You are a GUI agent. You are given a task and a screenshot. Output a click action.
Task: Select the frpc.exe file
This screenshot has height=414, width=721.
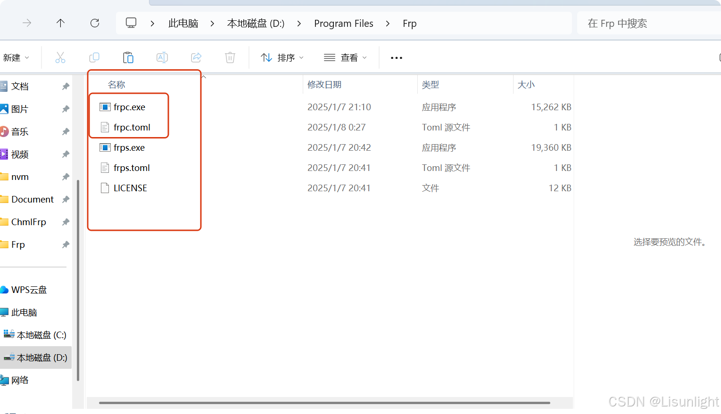coord(129,107)
